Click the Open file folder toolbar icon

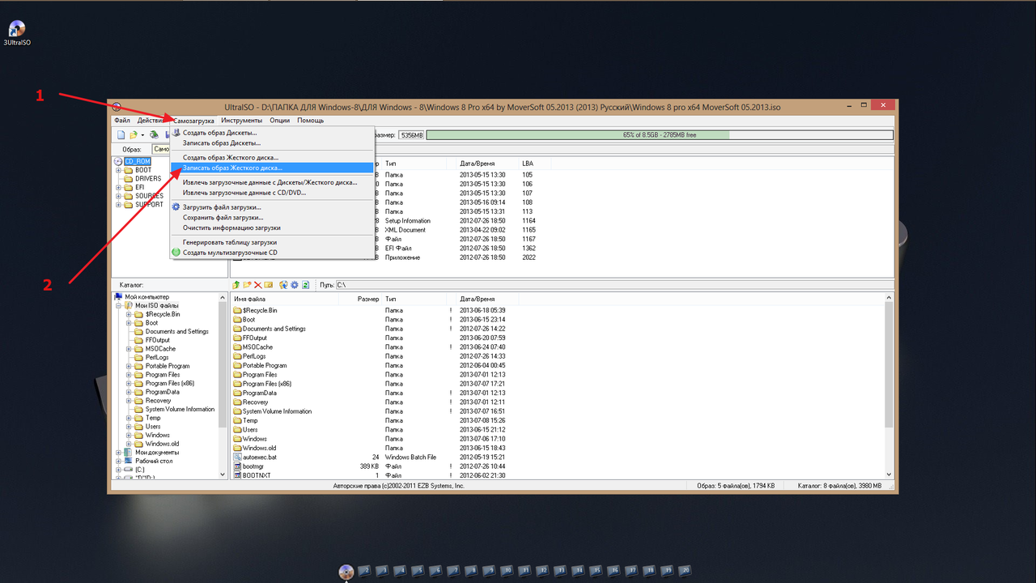click(134, 134)
